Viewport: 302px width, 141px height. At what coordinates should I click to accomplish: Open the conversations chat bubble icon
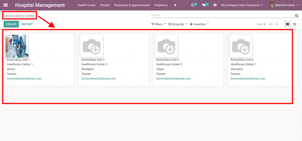[x=204, y=5]
